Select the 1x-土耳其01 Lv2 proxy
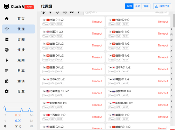 tap(72, 117)
